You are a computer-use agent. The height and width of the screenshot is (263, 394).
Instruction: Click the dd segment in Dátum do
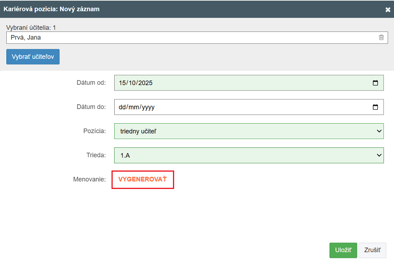123,107
